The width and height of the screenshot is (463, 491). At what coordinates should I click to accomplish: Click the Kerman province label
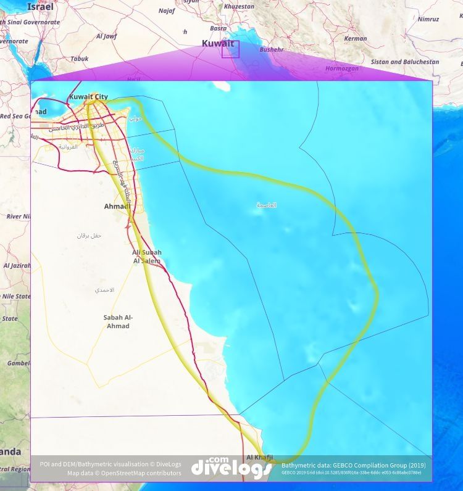tap(356, 38)
